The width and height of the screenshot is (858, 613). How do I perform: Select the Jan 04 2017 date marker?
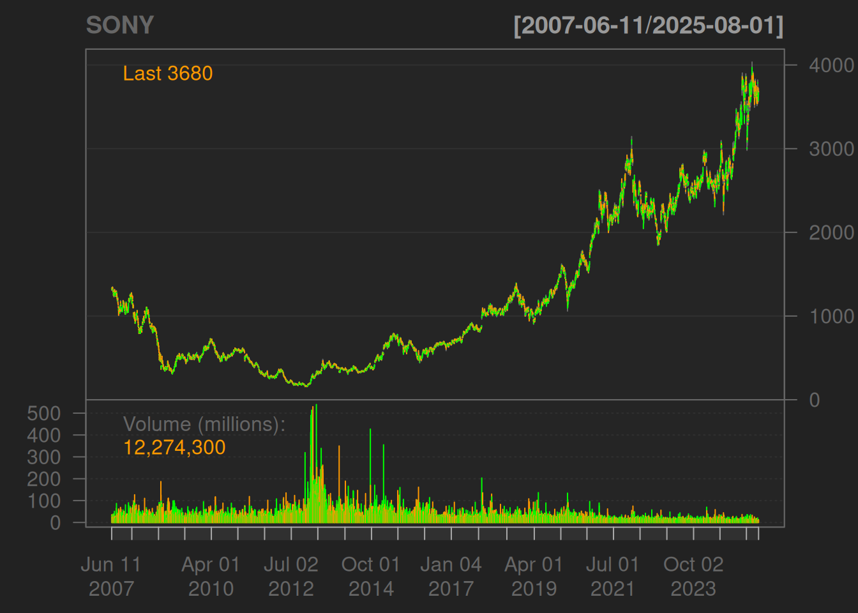(451, 576)
